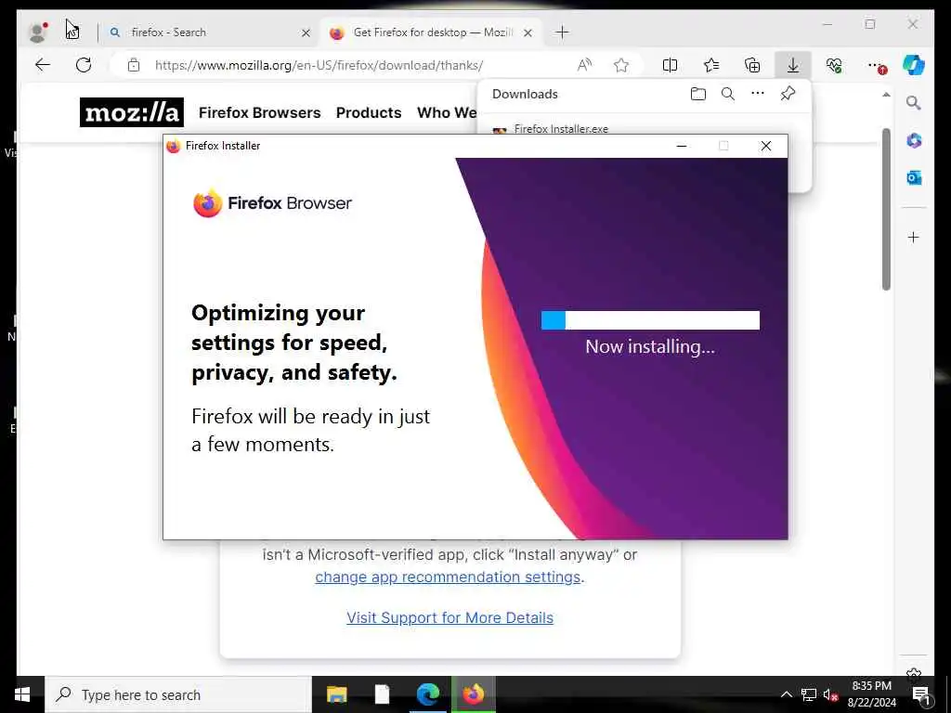Open the Favorites list icon

click(710, 65)
